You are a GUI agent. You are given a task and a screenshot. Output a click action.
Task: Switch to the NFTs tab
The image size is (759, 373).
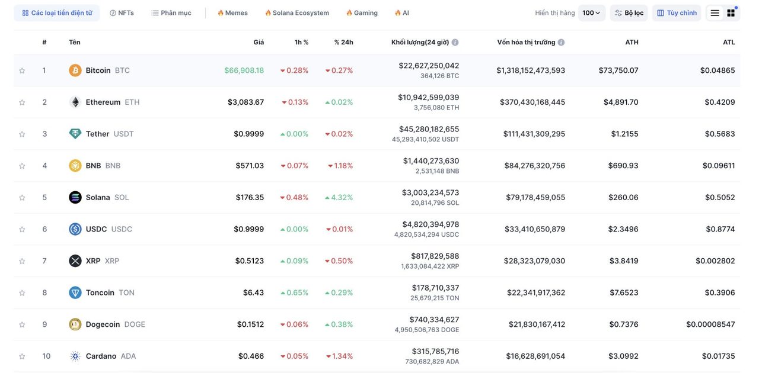point(122,13)
